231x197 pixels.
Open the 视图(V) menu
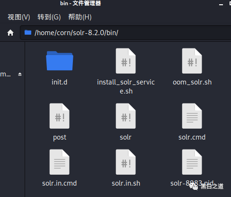click(x=19, y=17)
